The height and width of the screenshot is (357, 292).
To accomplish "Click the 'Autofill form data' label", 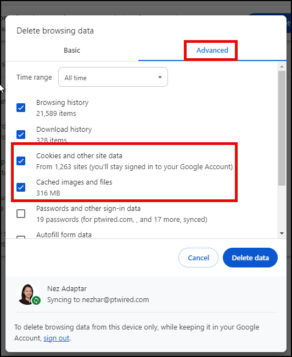I will (64, 235).
